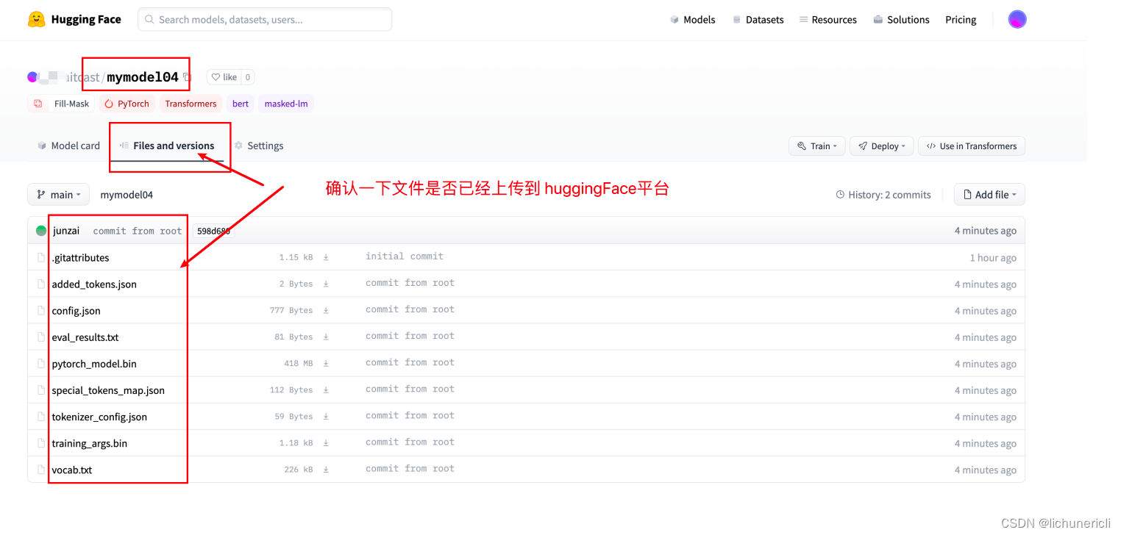The height and width of the screenshot is (535, 1121).
Task: Like the mymodel04 repository
Action: 224,77
